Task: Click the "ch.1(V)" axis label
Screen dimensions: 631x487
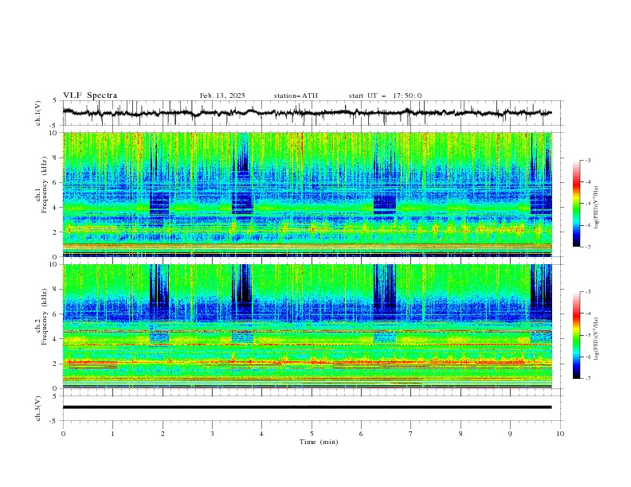Action: (38, 113)
